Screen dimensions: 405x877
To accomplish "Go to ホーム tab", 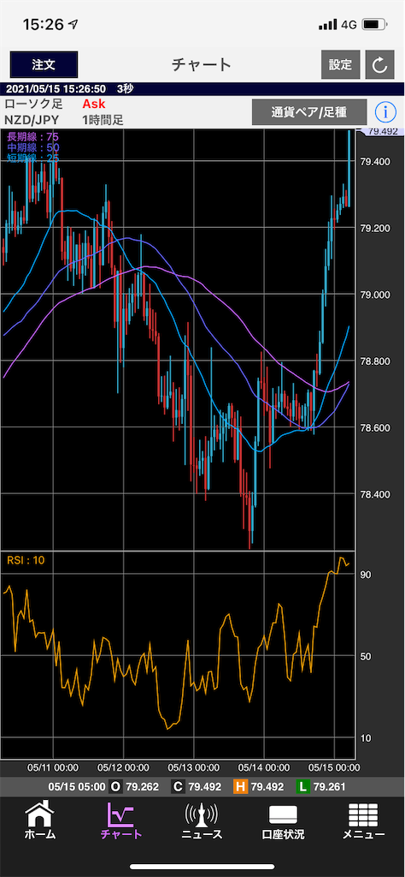I will pos(40,821).
